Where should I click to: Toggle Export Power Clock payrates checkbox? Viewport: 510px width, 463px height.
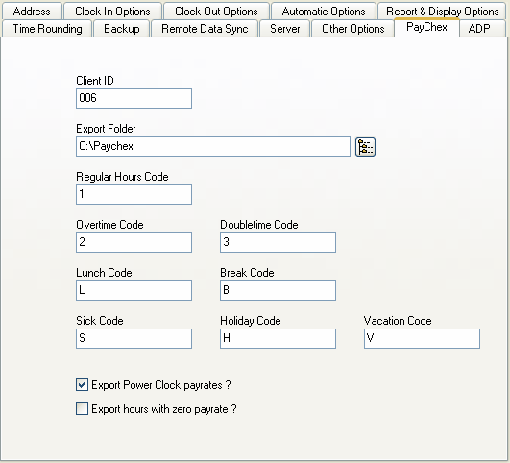click(x=82, y=385)
